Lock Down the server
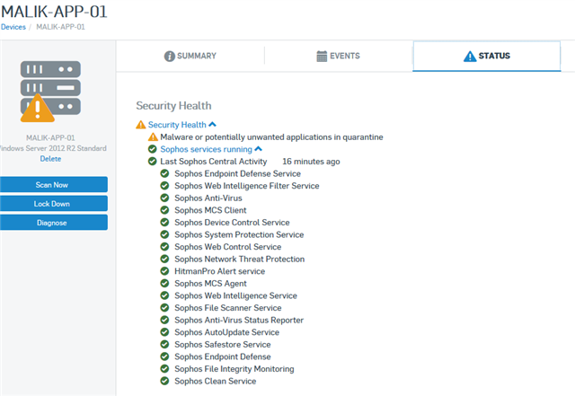The height and width of the screenshot is (396, 575). [x=54, y=204]
